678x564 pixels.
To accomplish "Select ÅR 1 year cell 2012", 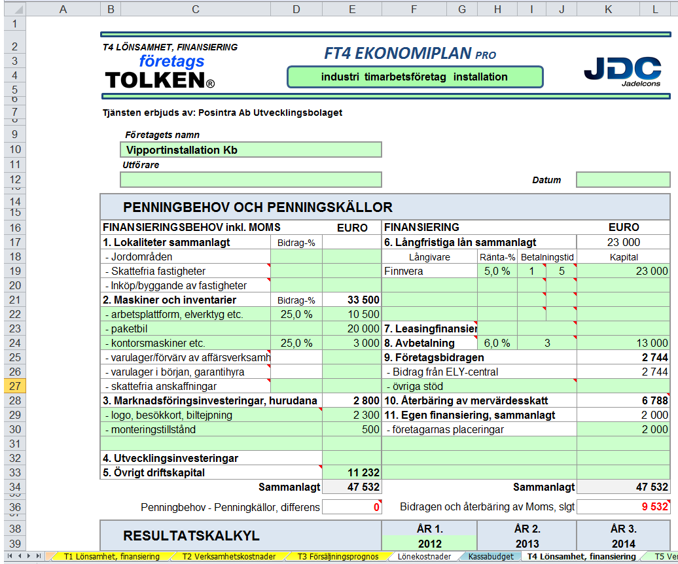I will point(429,543).
